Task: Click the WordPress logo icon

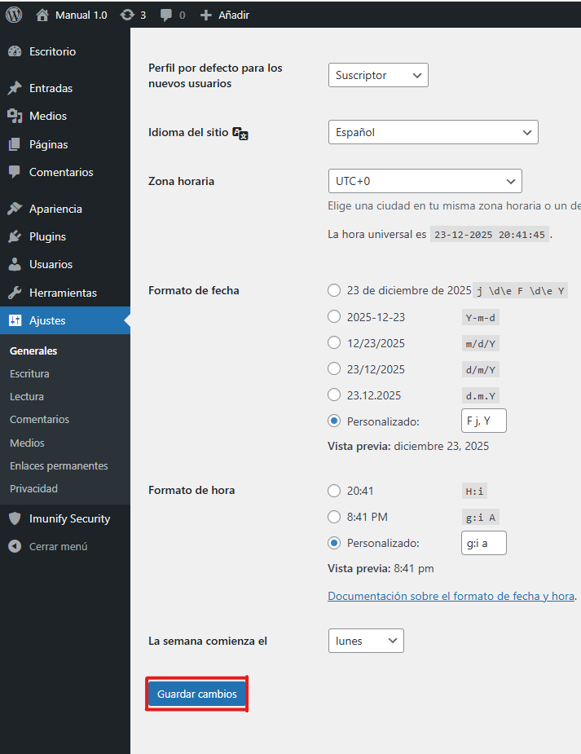Action: pyautogui.click(x=14, y=15)
